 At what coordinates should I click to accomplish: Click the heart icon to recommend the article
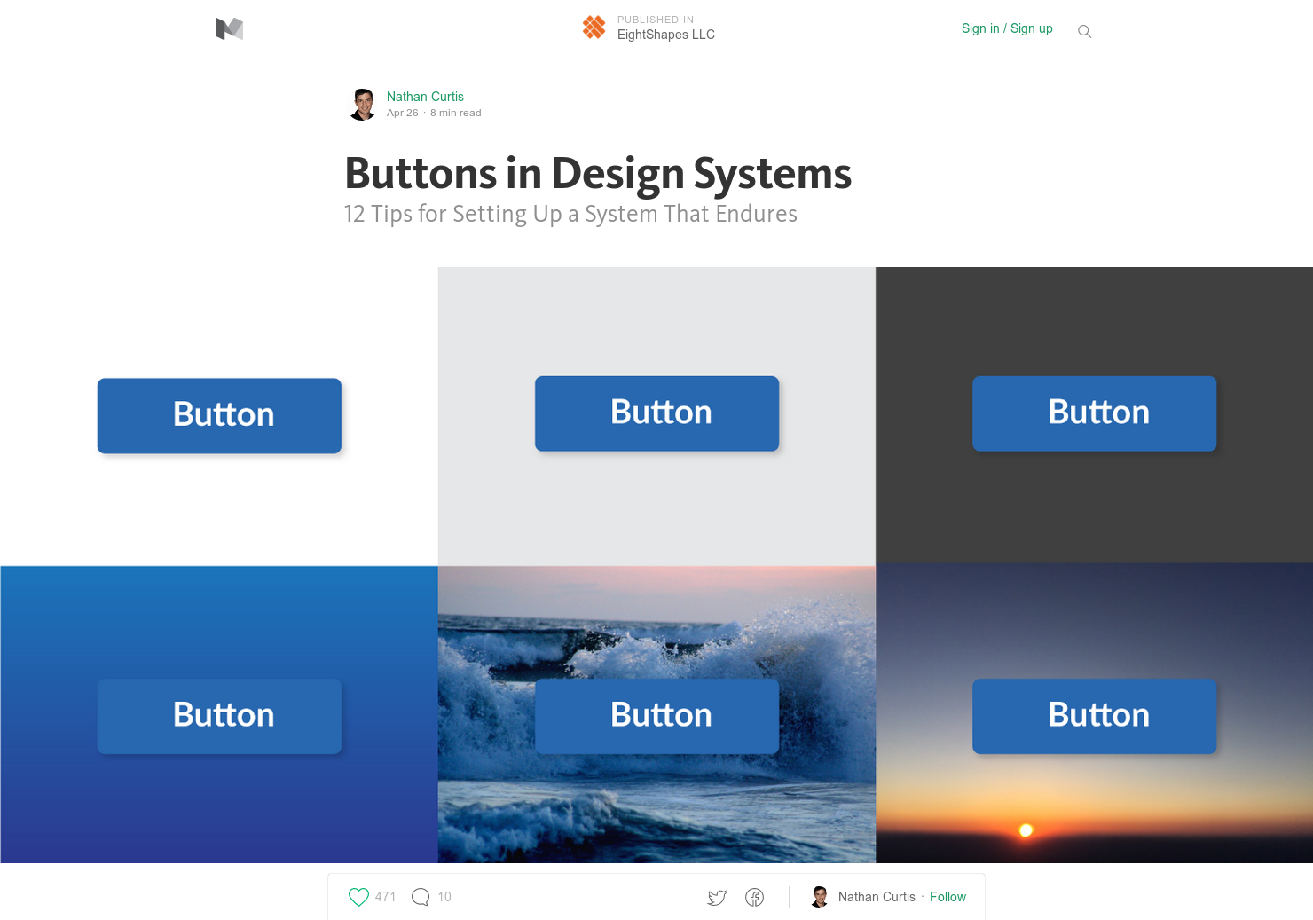[358, 897]
